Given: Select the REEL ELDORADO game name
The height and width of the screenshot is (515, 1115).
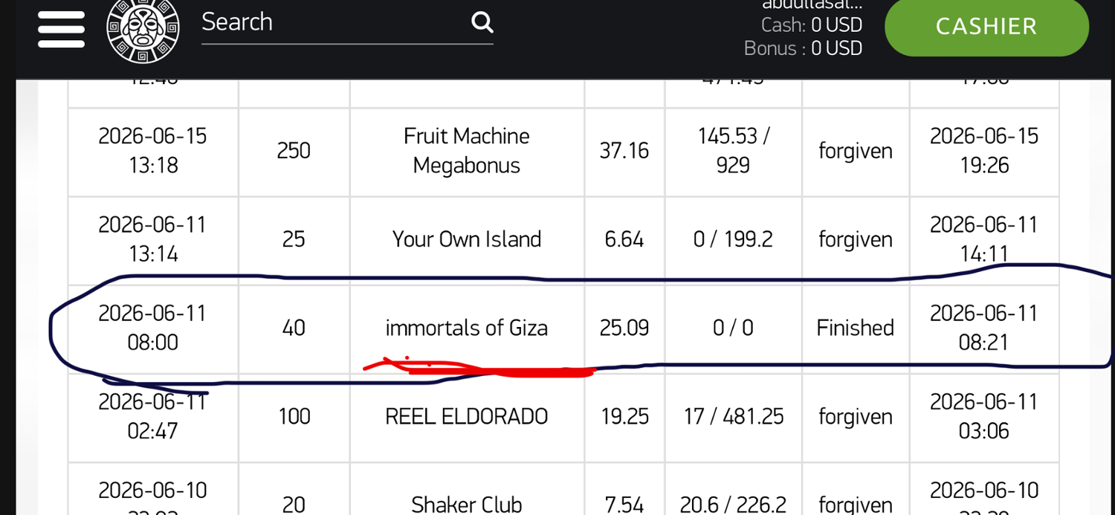Looking at the screenshot, I should tap(467, 416).
